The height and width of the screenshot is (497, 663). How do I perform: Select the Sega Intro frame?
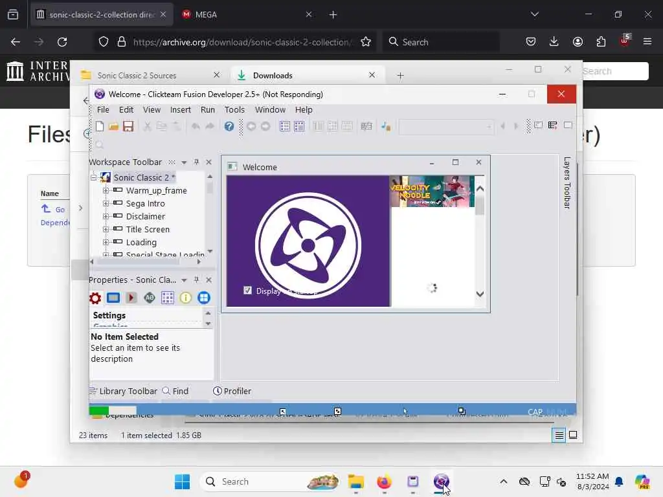click(x=146, y=204)
